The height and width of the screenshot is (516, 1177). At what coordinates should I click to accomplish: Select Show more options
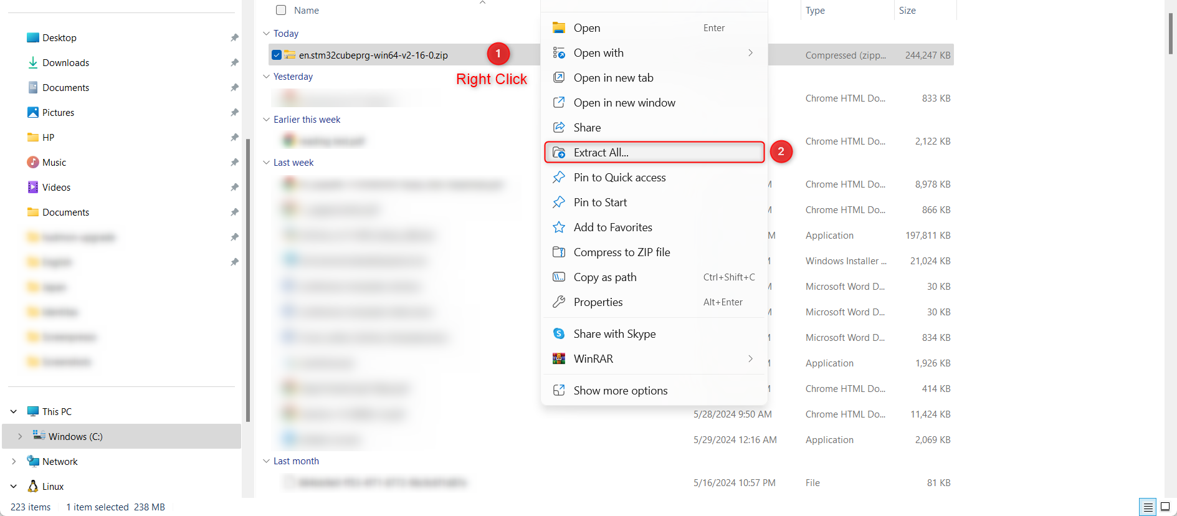tap(654, 391)
